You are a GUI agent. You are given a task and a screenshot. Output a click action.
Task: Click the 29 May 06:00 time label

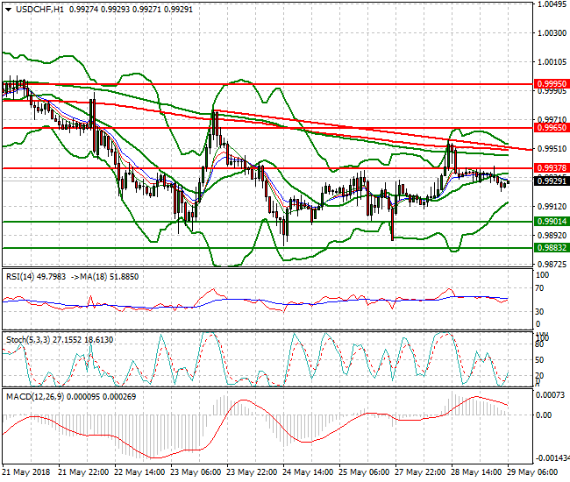tap(532, 472)
